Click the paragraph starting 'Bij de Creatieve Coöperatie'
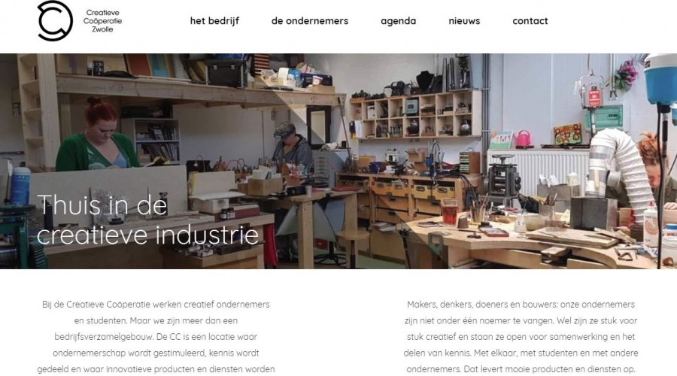 tap(156, 337)
